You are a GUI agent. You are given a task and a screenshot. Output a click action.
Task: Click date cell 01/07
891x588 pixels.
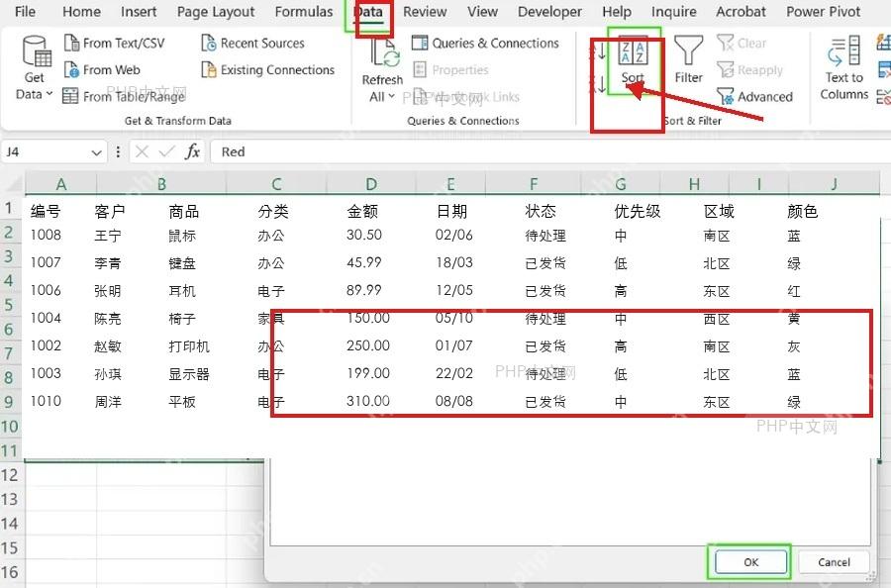(x=453, y=345)
